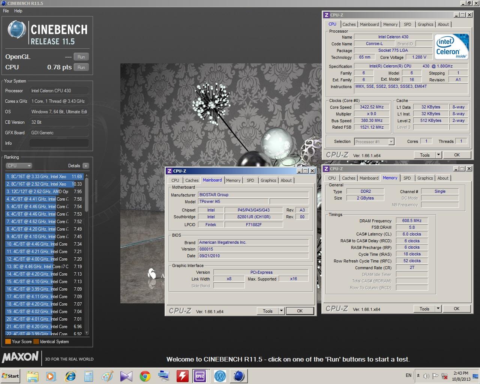Click the Info input field

(59, 143)
